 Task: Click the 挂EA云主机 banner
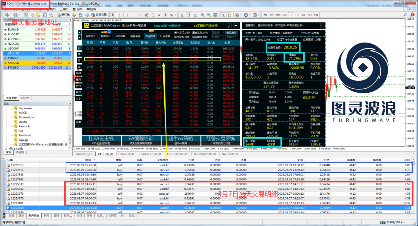[101, 141]
